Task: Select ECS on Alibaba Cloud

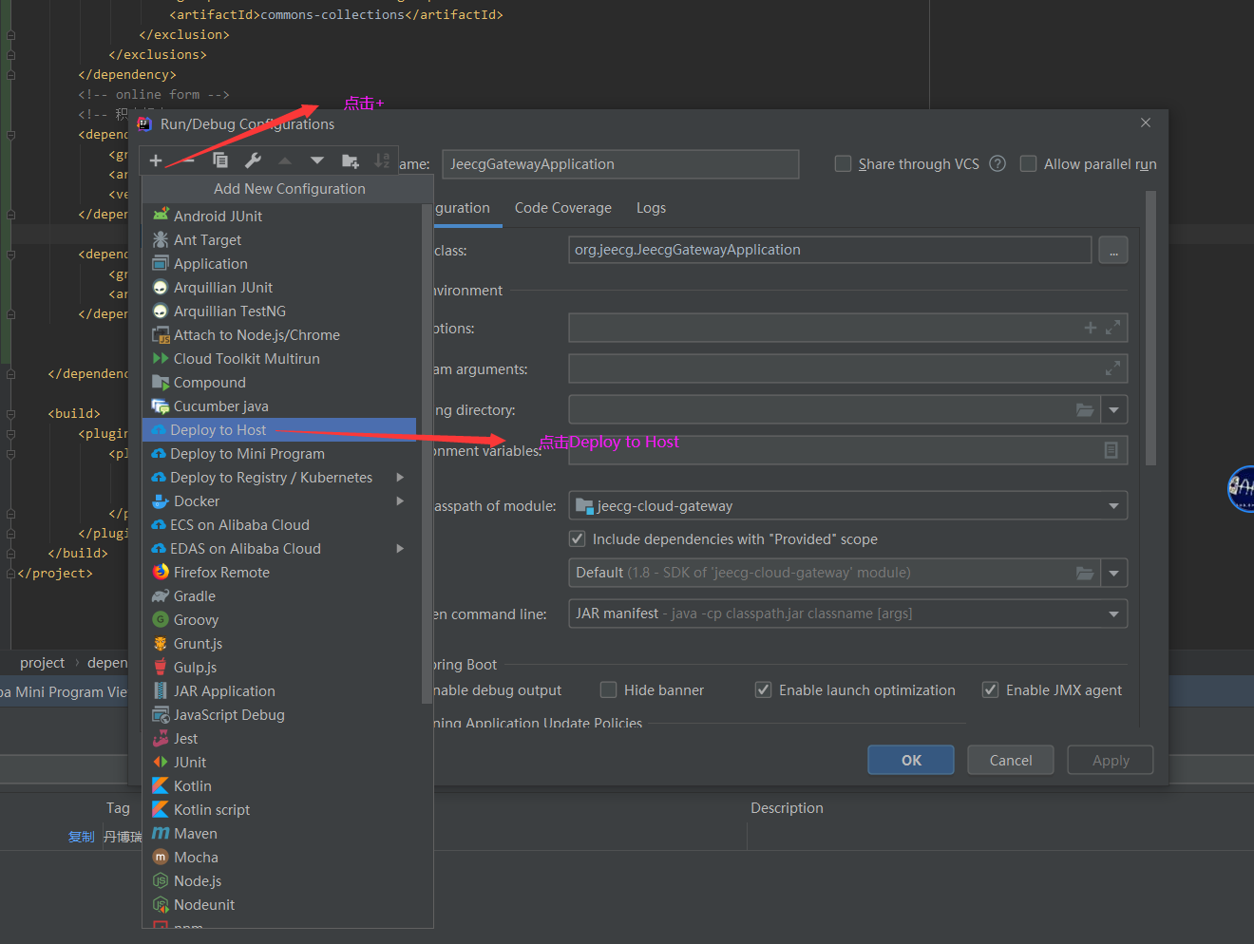Action: 279,524
